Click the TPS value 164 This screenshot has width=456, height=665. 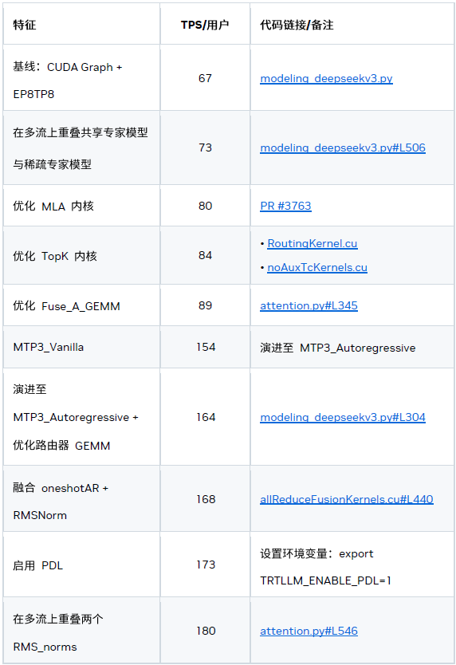point(206,417)
